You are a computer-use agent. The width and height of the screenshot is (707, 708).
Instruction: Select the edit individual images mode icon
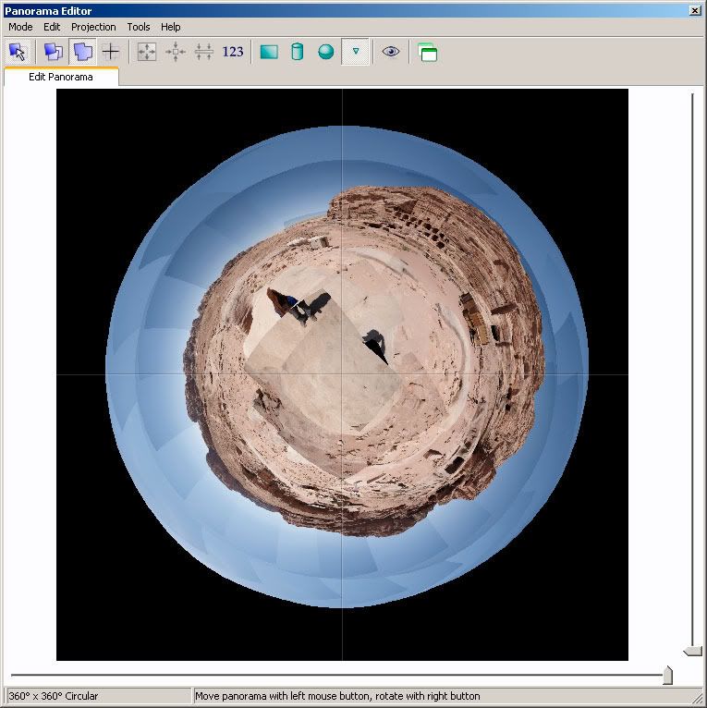coord(18,52)
